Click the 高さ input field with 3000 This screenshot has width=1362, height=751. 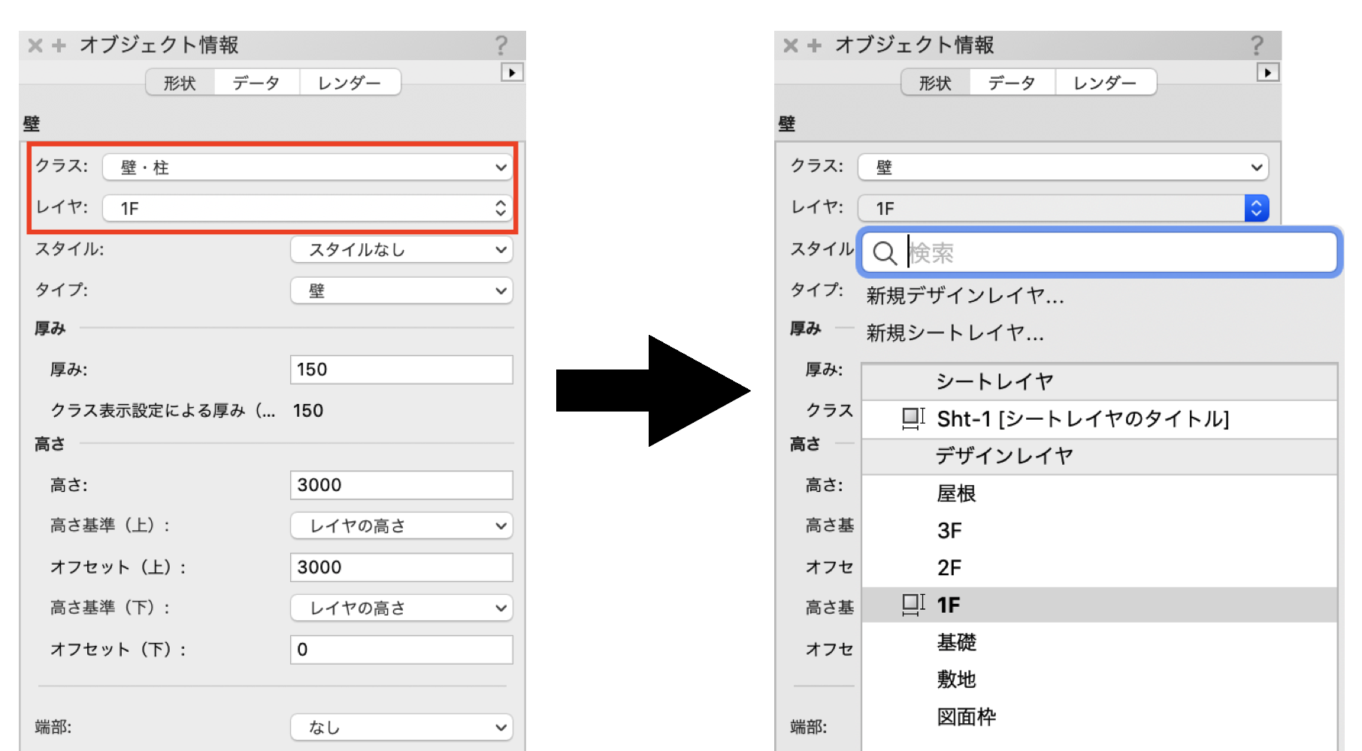point(401,485)
